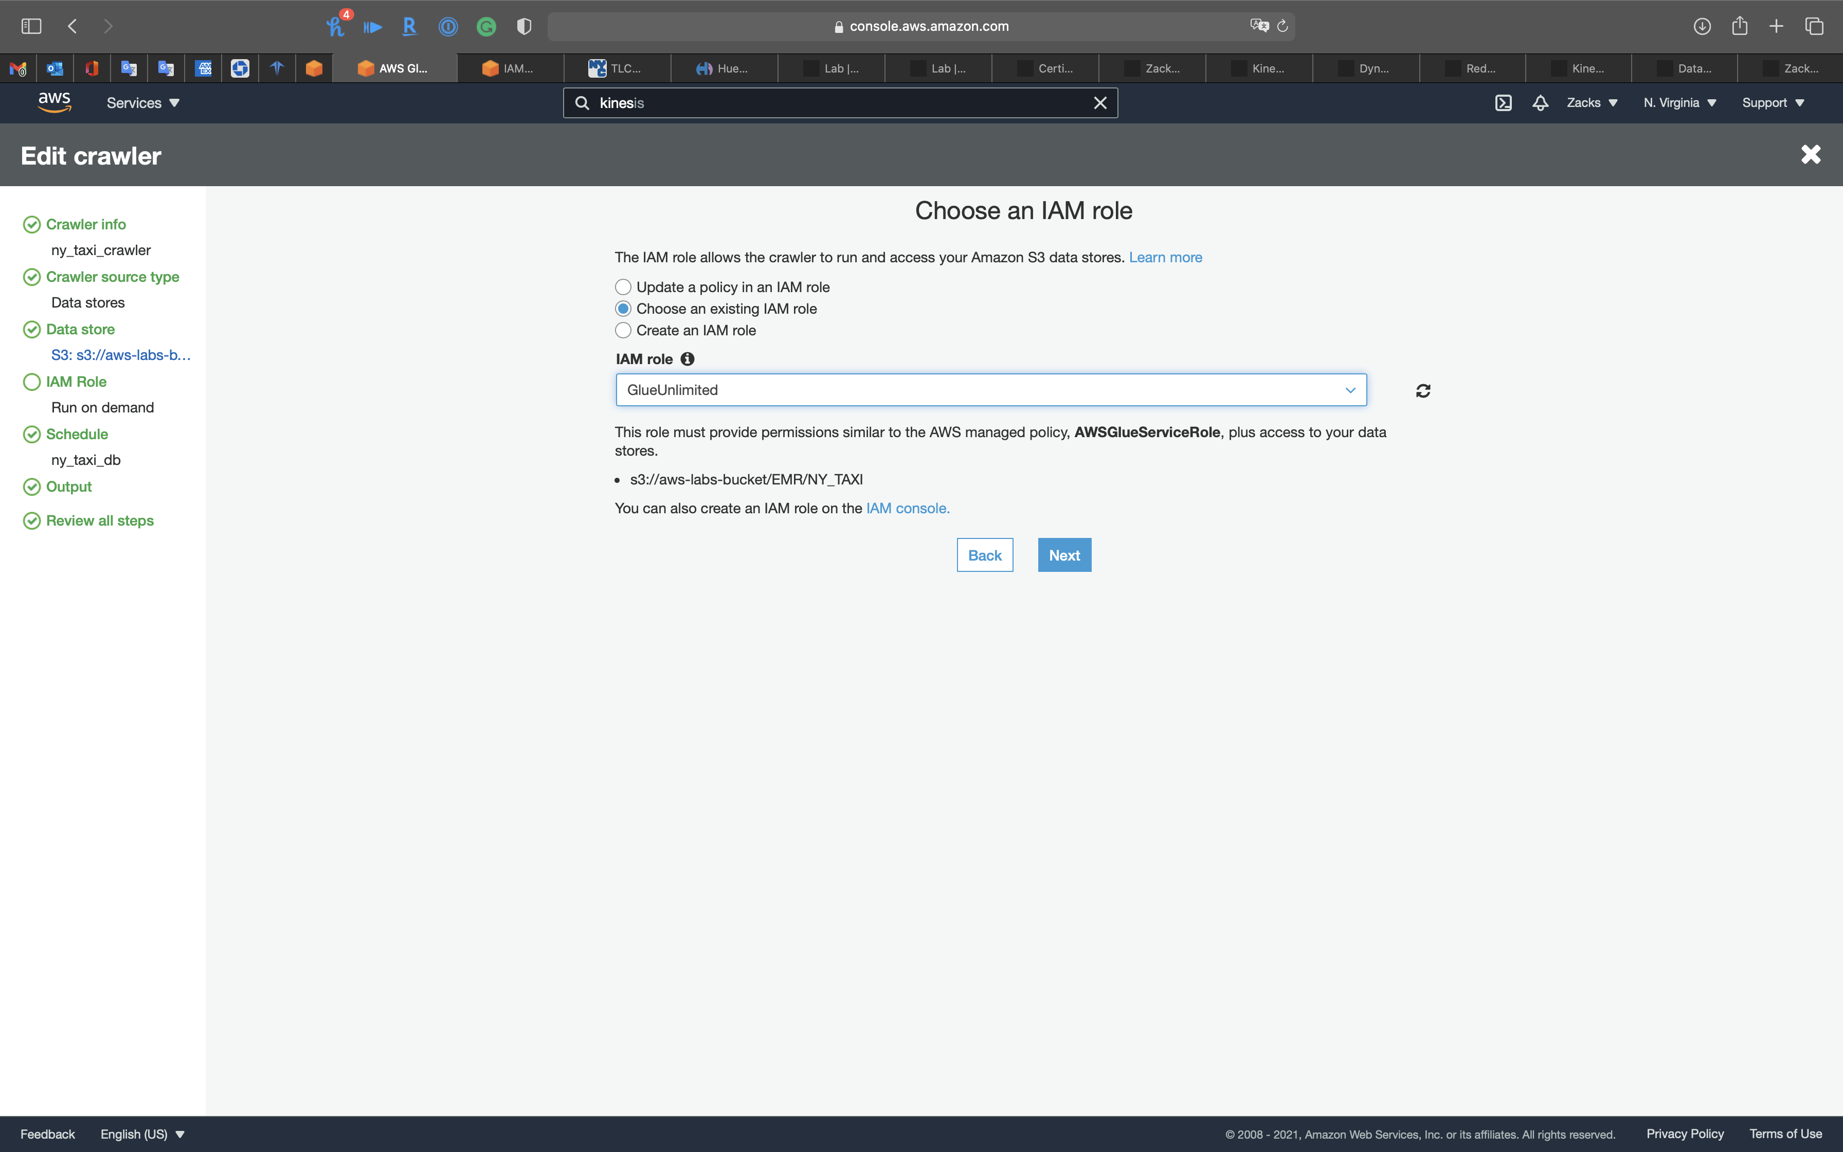Open the GlueUnlimited IAM role dropdown
Viewport: 1843px width, 1152px height.
pyautogui.click(x=990, y=390)
